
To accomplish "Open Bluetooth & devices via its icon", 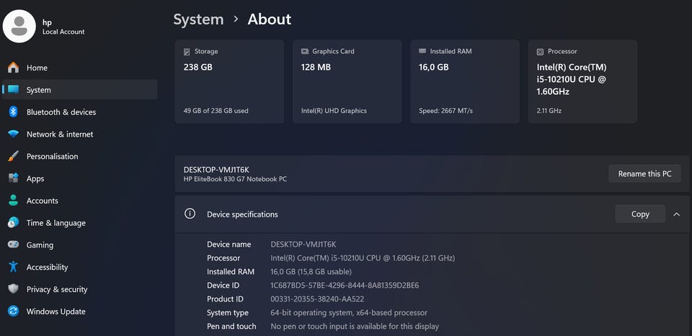I will coord(13,112).
